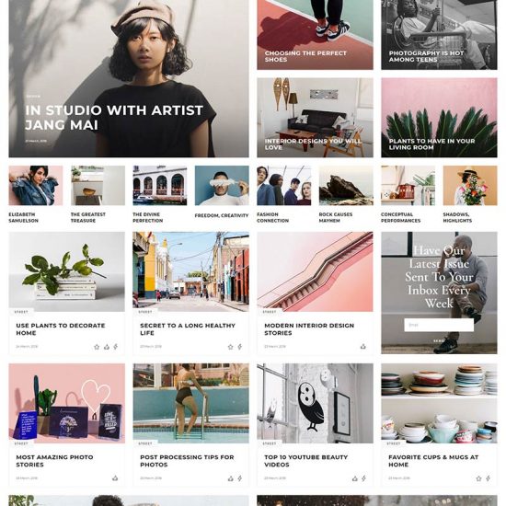Viewport: 506px width, 506px height.
Task: Click lightning icon on Use Plants to Decorate Home card
Action: click(116, 347)
